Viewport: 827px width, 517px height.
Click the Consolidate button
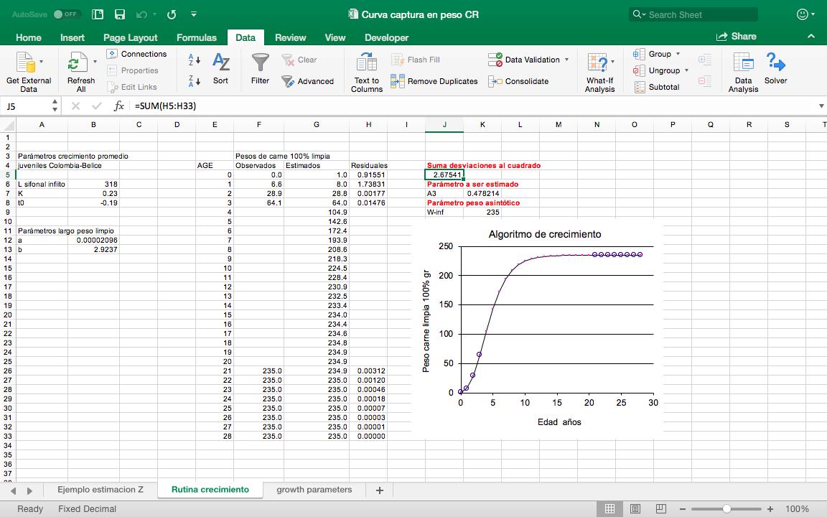[x=518, y=81]
